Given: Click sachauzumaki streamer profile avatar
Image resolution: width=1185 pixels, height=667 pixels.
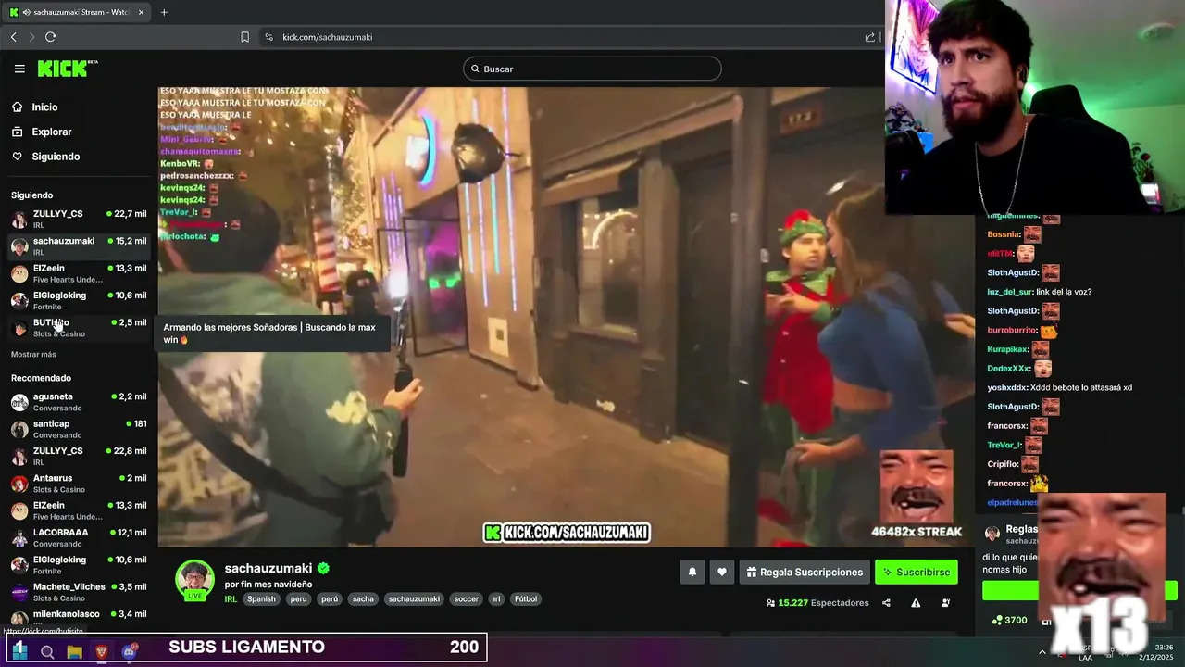Looking at the screenshot, I should tap(194, 581).
